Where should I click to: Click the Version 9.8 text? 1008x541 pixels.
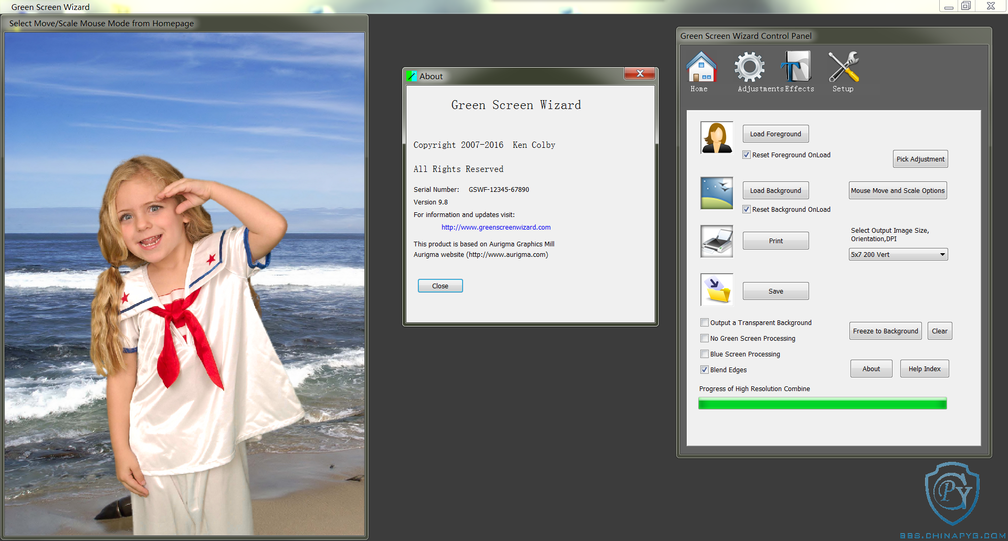[430, 202]
